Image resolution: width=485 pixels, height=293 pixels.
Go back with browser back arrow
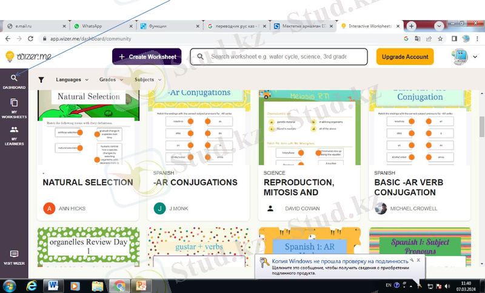coord(8,39)
